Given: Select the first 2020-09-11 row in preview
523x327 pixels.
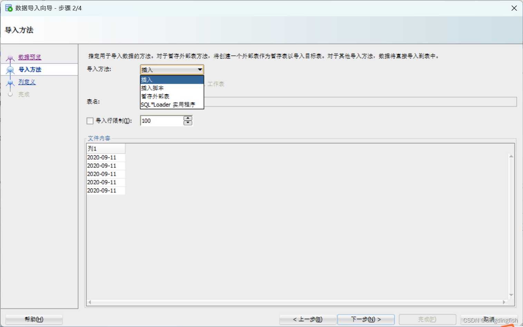Looking at the screenshot, I should click(106, 157).
